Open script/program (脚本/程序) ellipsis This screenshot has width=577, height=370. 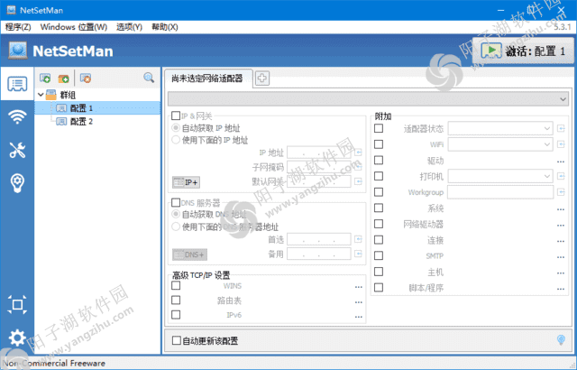pyautogui.click(x=561, y=289)
